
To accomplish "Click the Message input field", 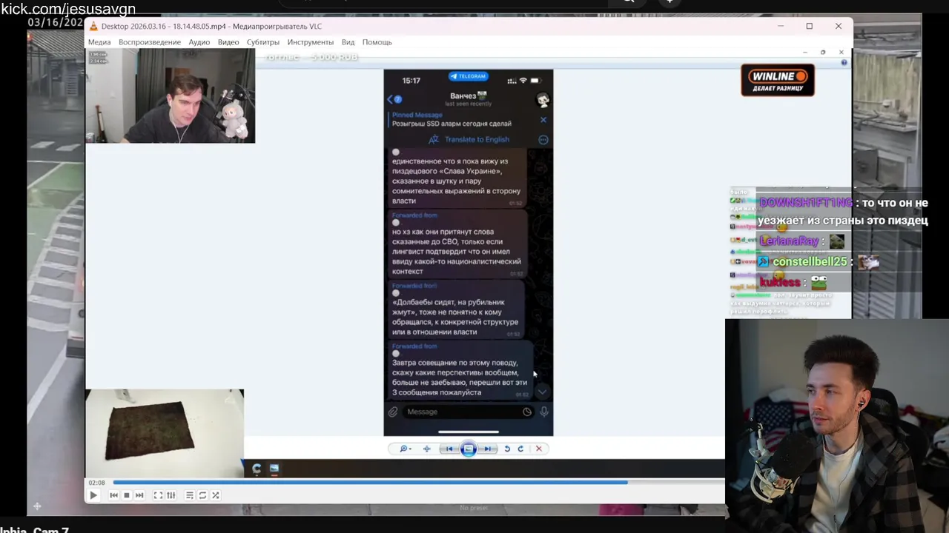I will 468,412.
